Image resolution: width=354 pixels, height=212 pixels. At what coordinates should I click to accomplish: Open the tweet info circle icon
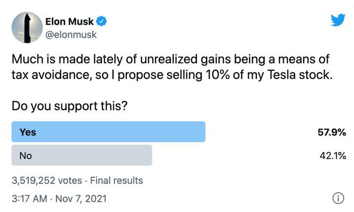[x=338, y=198]
